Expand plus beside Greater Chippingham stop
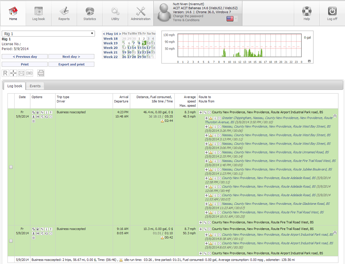Screen dimensions: 345x264 [207, 118]
